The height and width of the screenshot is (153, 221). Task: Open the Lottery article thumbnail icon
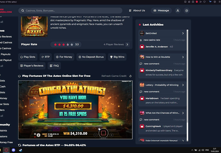coord(142,85)
